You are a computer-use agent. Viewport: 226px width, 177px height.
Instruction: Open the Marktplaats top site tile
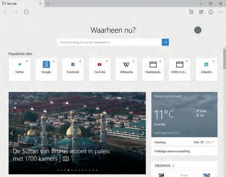pos(153,70)
